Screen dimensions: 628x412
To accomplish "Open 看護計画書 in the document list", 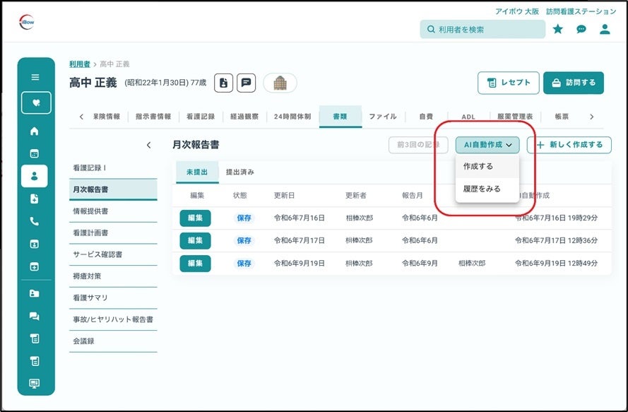I will click(113, 233).
